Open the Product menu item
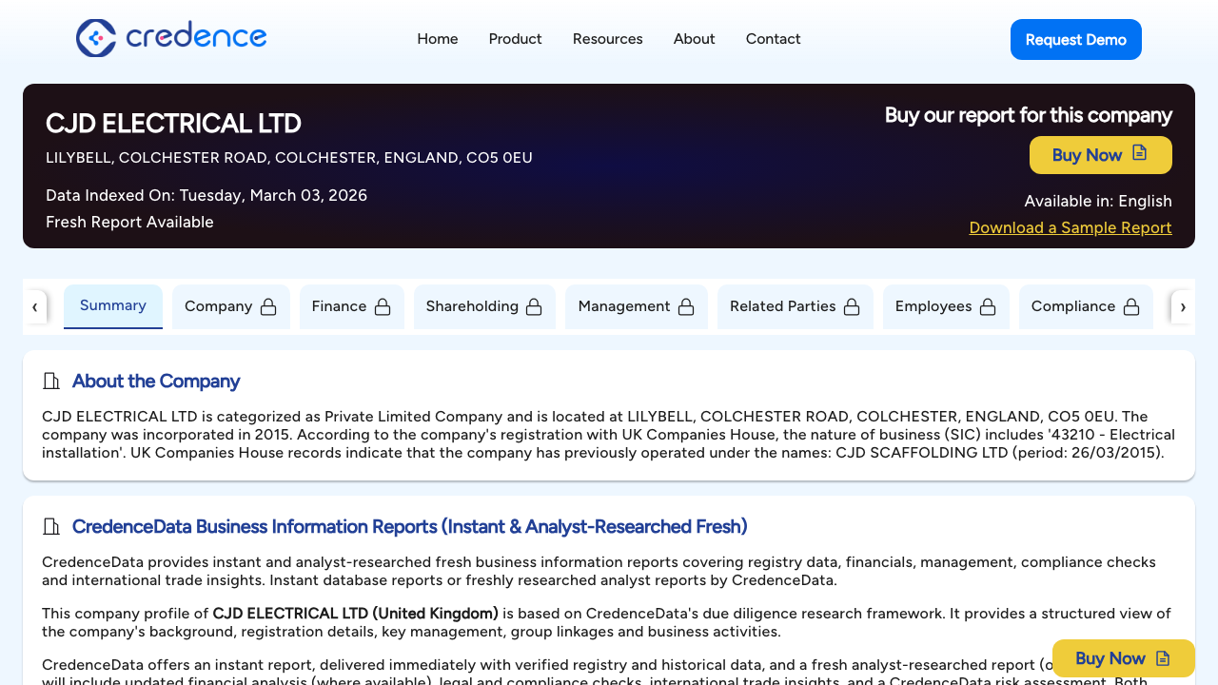This screenshot has height=685, width=1218. coord(515,39)
